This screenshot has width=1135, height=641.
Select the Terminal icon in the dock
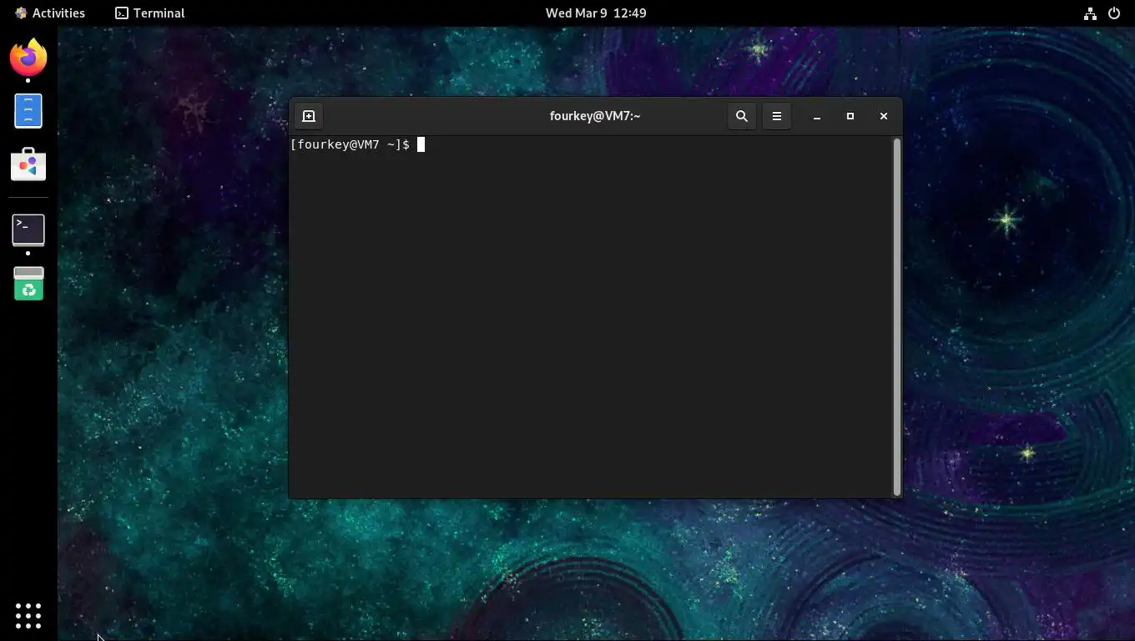coord(28,230)
